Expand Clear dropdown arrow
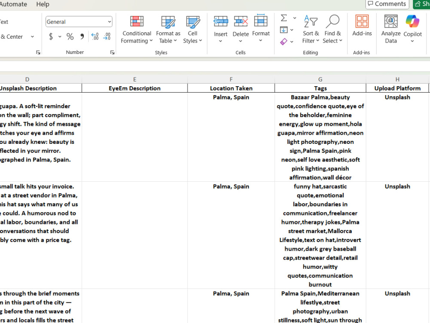Viewport: 430px width, 323px height. pyautogui.click(x=292, y=42)
